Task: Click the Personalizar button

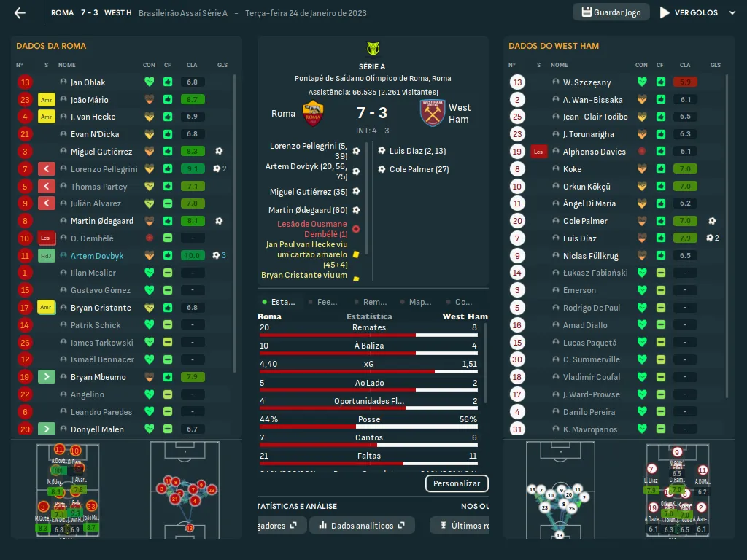Action: pos(456,483)
